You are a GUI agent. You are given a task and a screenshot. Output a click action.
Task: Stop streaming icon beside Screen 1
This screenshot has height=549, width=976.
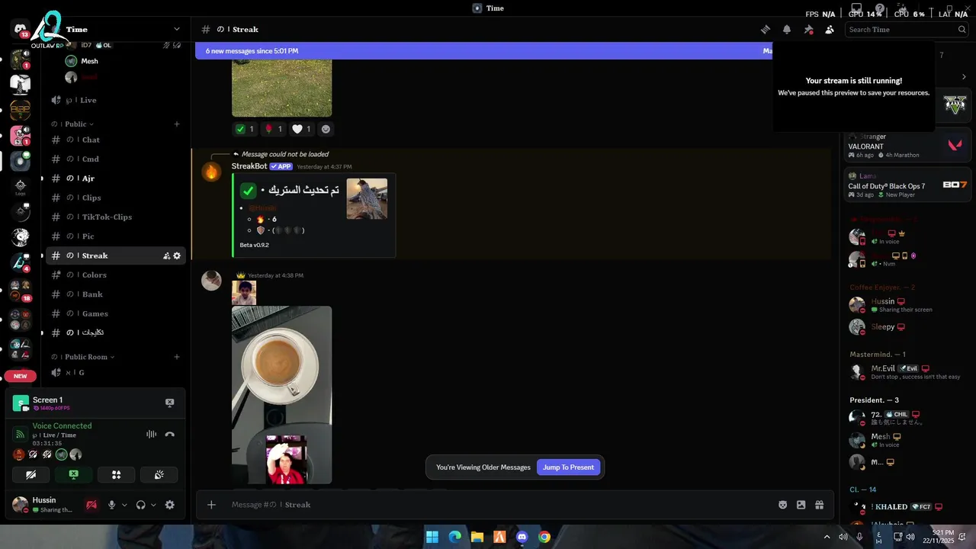click(x=169, y=403)
